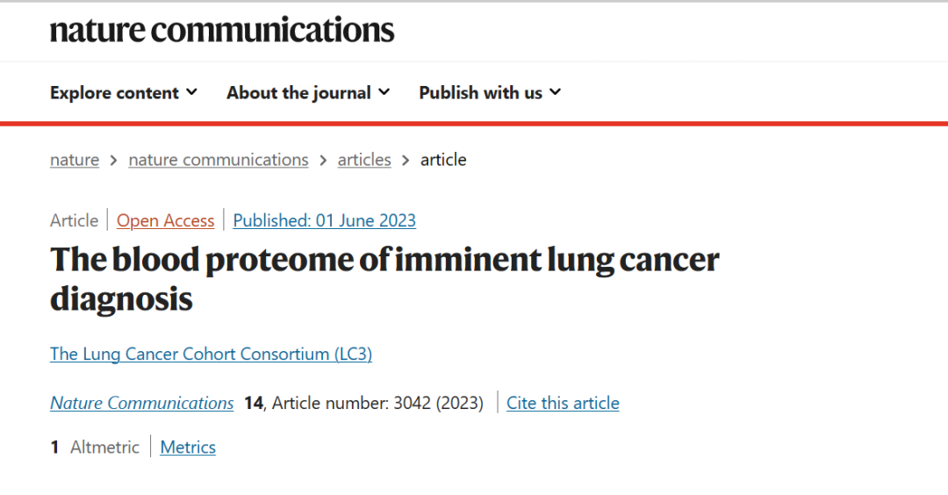View the article Metrics

pyautogui.click(x=188, y=448)
